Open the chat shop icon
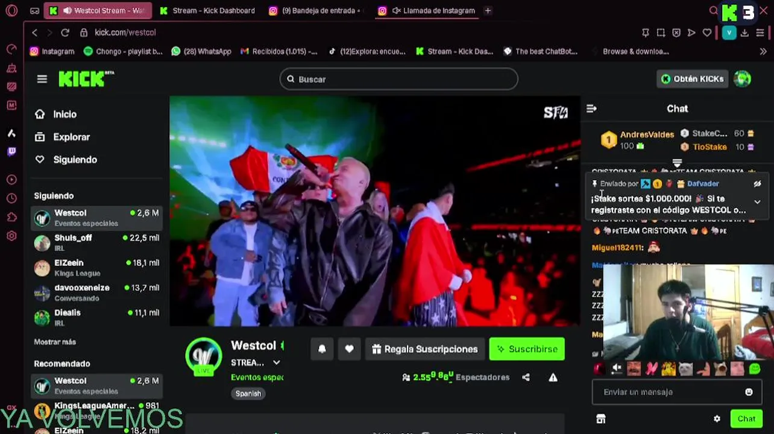Screen dimensions: 774x434 point(600,419)
